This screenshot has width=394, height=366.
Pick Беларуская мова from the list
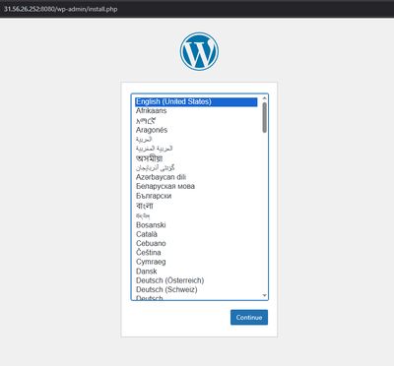coord(196,186)
